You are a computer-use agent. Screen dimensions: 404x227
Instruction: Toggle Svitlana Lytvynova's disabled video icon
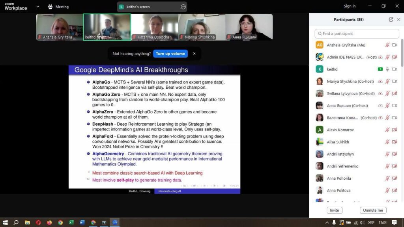point(395,94)
